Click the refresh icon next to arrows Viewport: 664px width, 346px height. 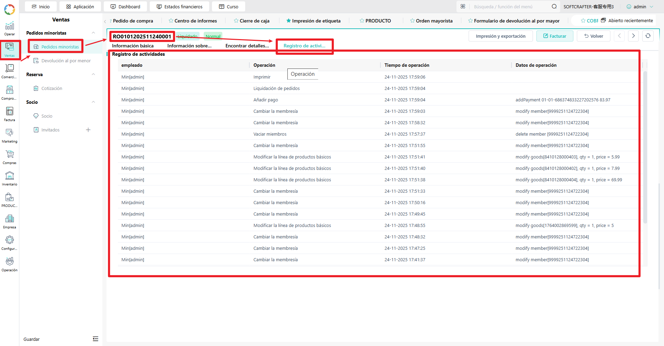648,36
